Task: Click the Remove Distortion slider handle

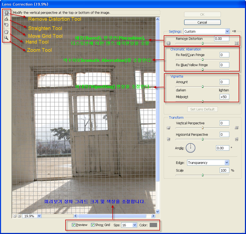Action: [202, 43]
